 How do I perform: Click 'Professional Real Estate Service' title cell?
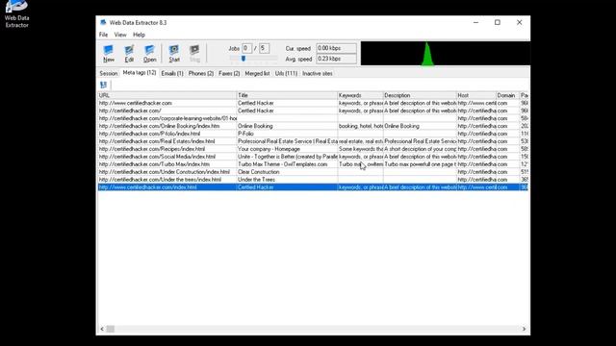point(287,141)
